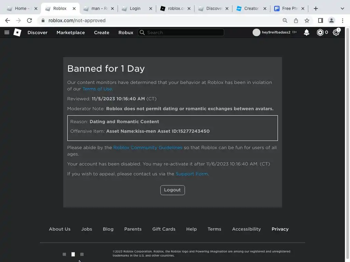The image size is (350, 262).
Task: Click the browser zoom magnifier icon
Action: pos(285,20)
